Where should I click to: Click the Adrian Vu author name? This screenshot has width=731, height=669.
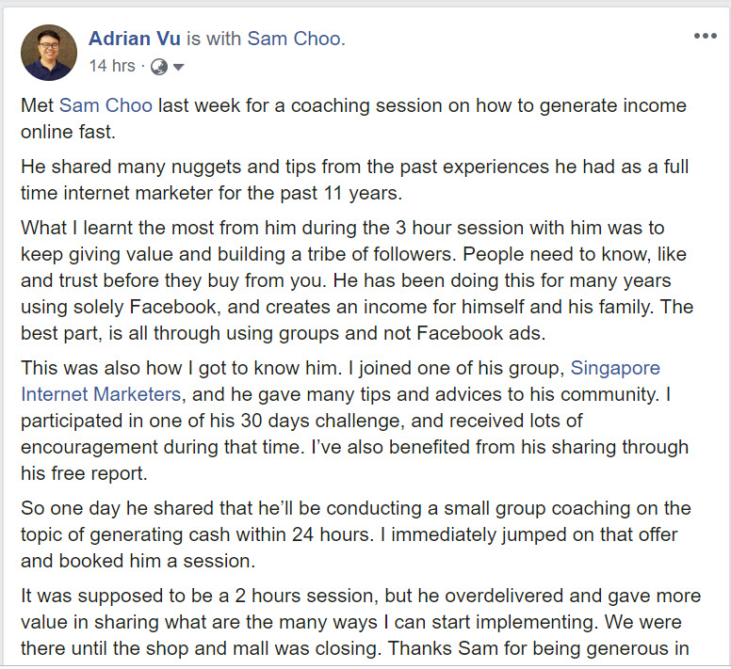(135, 39)
